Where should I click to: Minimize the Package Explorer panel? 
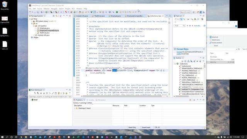[x=67, y=16]
